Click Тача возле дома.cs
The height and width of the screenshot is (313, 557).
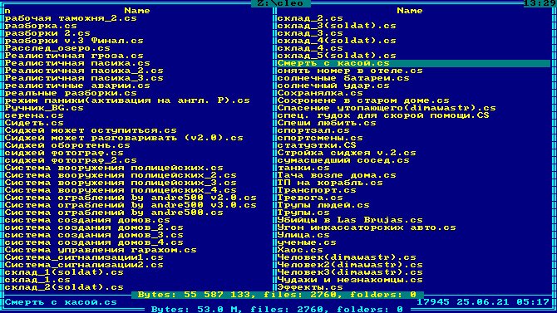tap(337, 175)
